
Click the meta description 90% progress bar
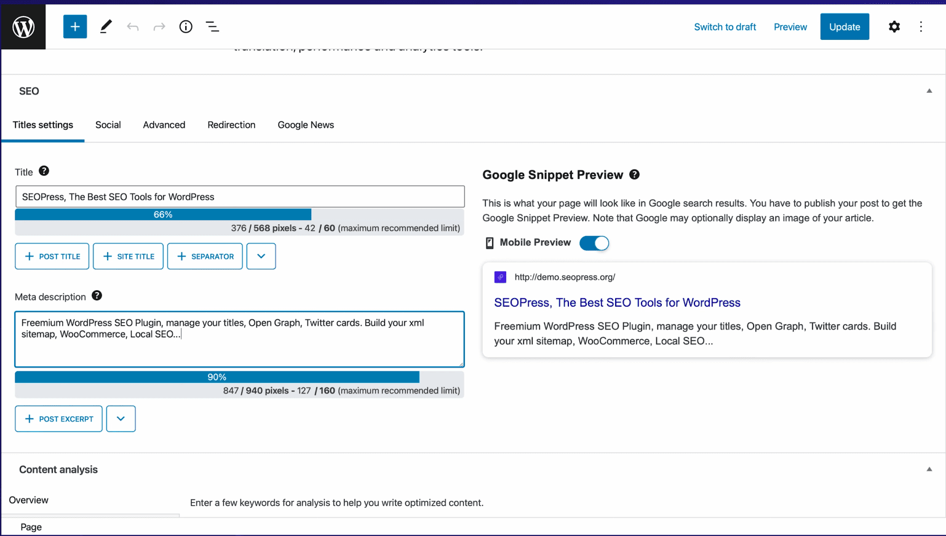pyautogui.click(x=217, y=377)
